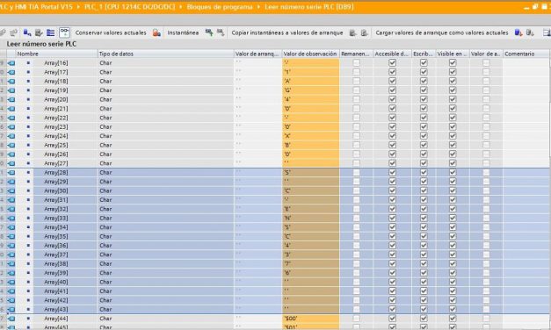Toggle Accesible checkbox for Array[17]

[x=392, y=72]
